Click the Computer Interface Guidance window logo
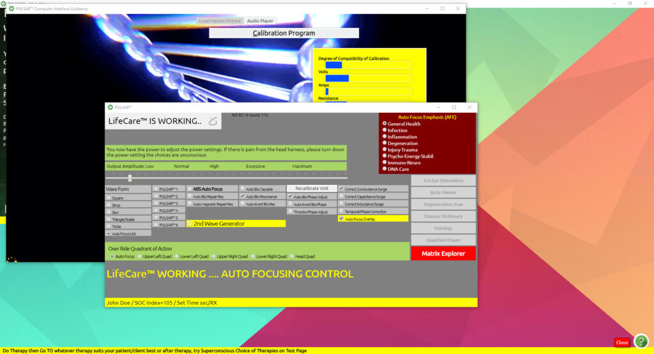This screenshot has height=354, width=654. [11, 8]
